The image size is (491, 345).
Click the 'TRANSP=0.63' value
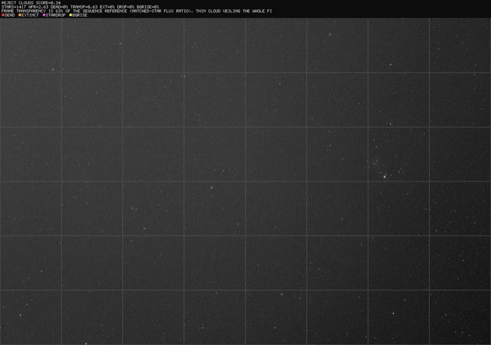pos(84,7)
